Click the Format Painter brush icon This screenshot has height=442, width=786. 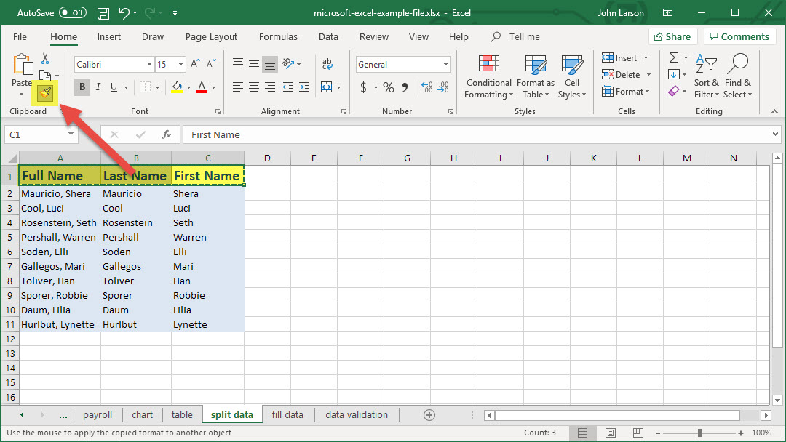pyautogui.click(x=45, y=92)
